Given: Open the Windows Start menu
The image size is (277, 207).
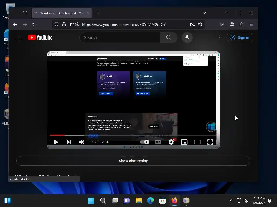Looking at the screenshot, I should pos(91,201).
